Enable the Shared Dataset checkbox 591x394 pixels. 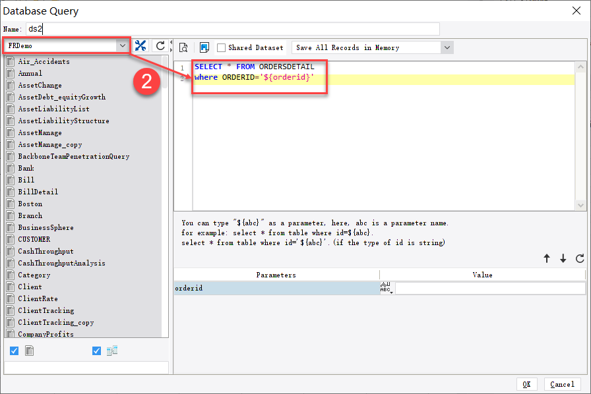(x=223, y=47)
